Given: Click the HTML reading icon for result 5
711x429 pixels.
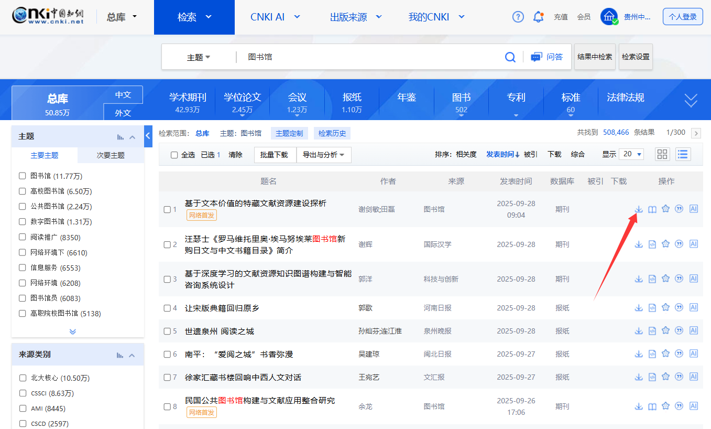Looking at the screenshot, I should (x=652, y=331).
